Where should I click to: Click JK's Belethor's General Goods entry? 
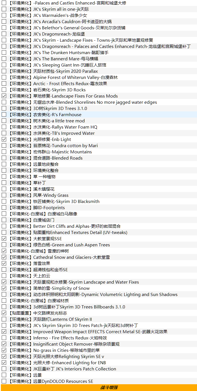(67, 28)
